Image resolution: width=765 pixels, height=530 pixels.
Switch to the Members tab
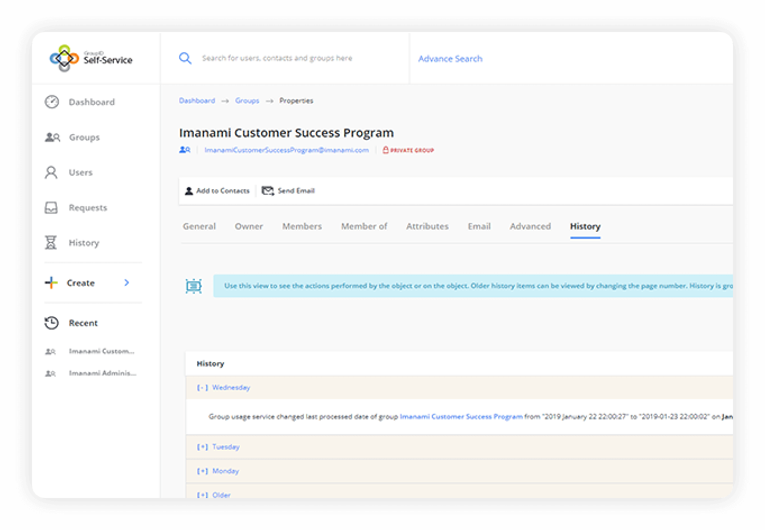tap(302, 226)
